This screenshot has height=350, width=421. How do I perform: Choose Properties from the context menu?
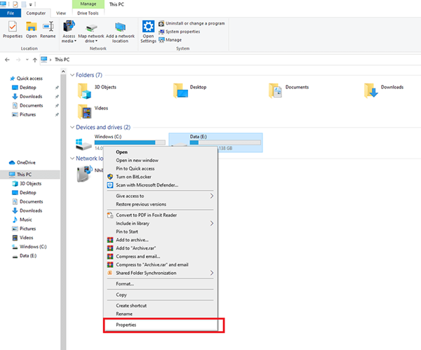(126, 325)
